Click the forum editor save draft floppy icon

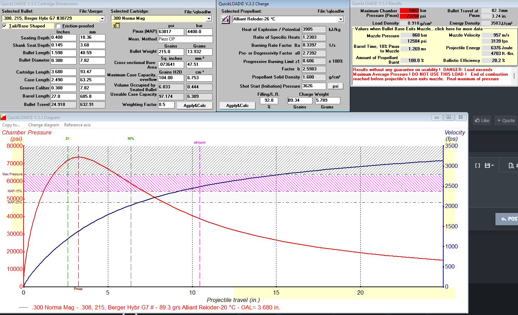tap(488, 165)
